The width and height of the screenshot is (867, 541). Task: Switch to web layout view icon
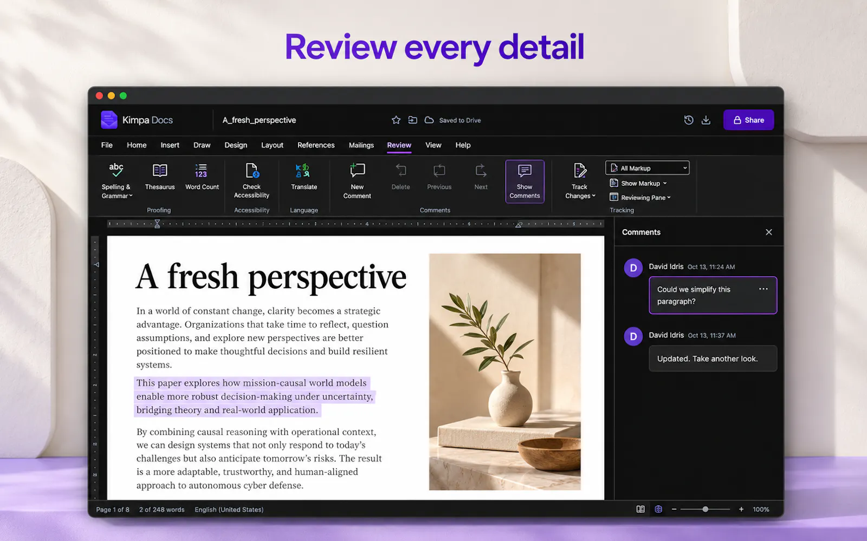(658, 510)
